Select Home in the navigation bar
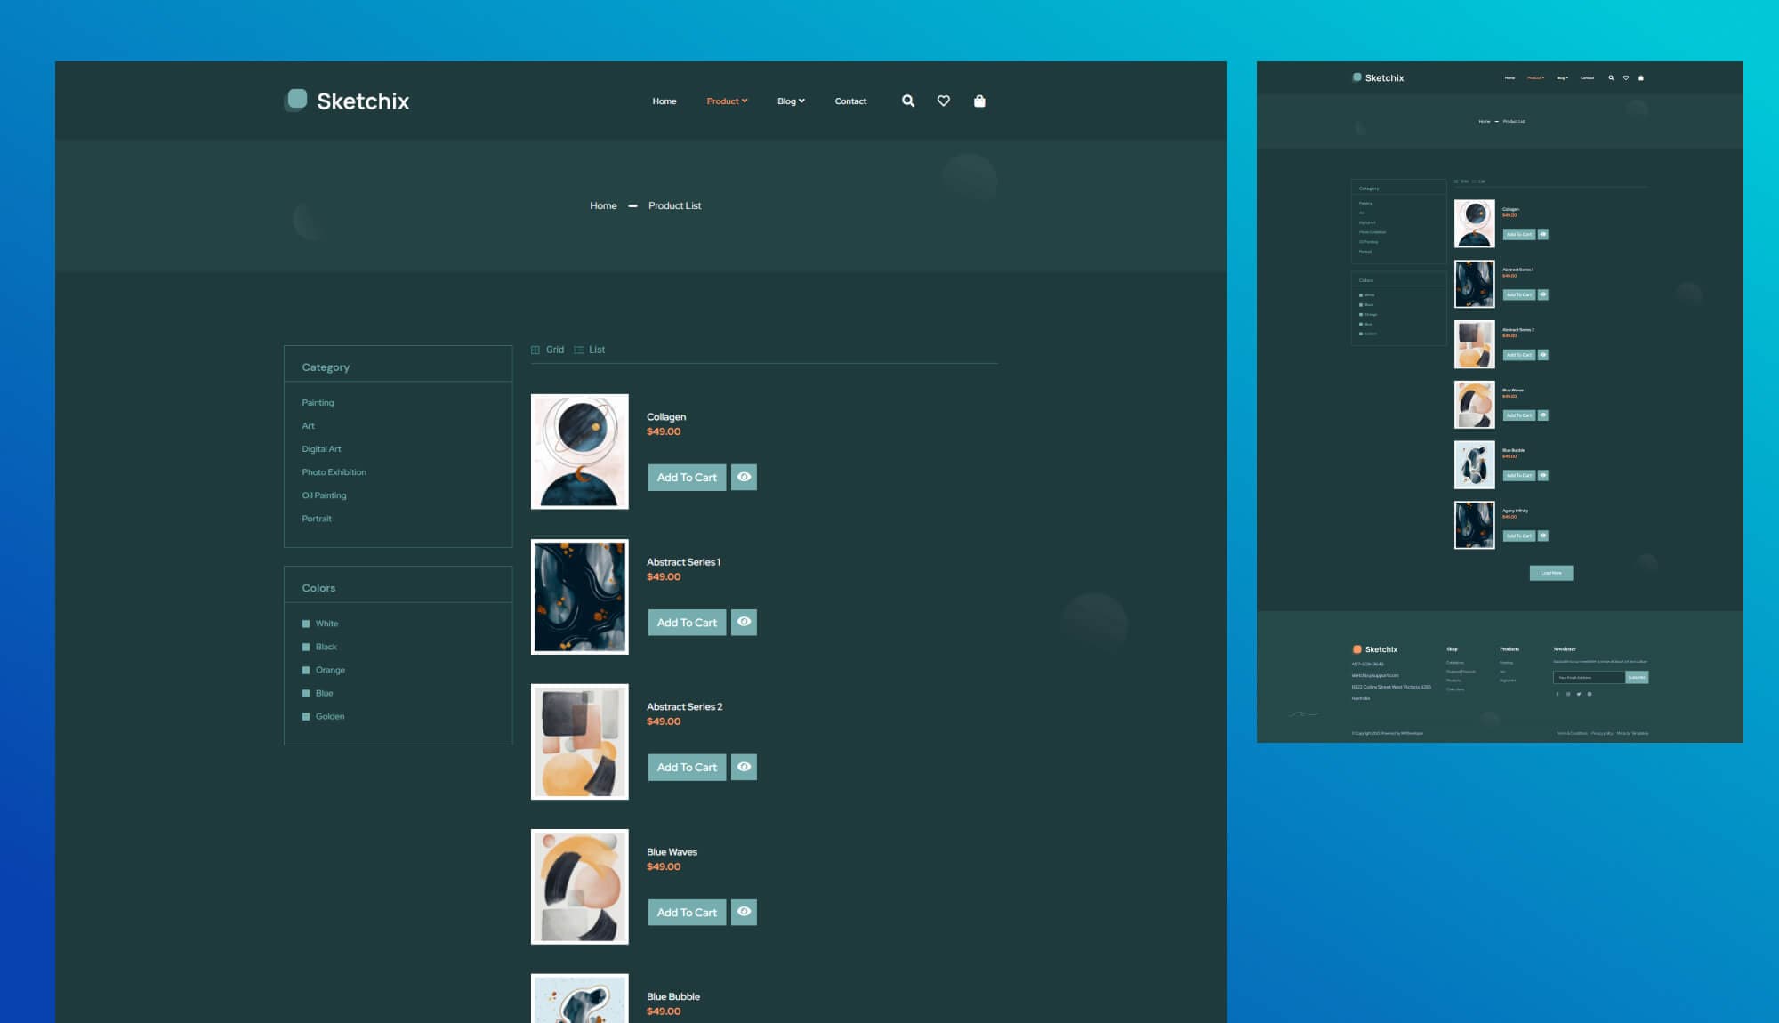 (664, 101)
